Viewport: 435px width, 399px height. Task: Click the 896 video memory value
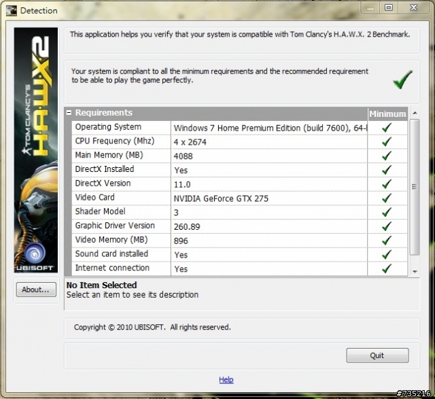click(x=181, y=241)
